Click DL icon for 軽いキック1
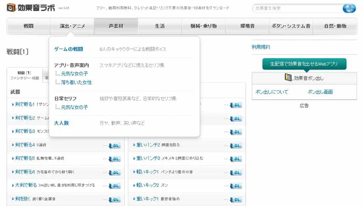This screenshot has width=363, height=206. point(236,172)
